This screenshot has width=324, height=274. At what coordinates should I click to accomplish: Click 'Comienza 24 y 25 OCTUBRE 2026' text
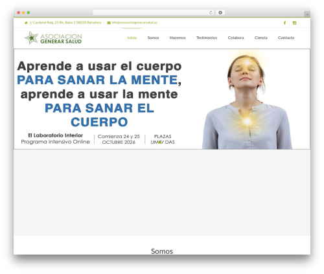119,139
